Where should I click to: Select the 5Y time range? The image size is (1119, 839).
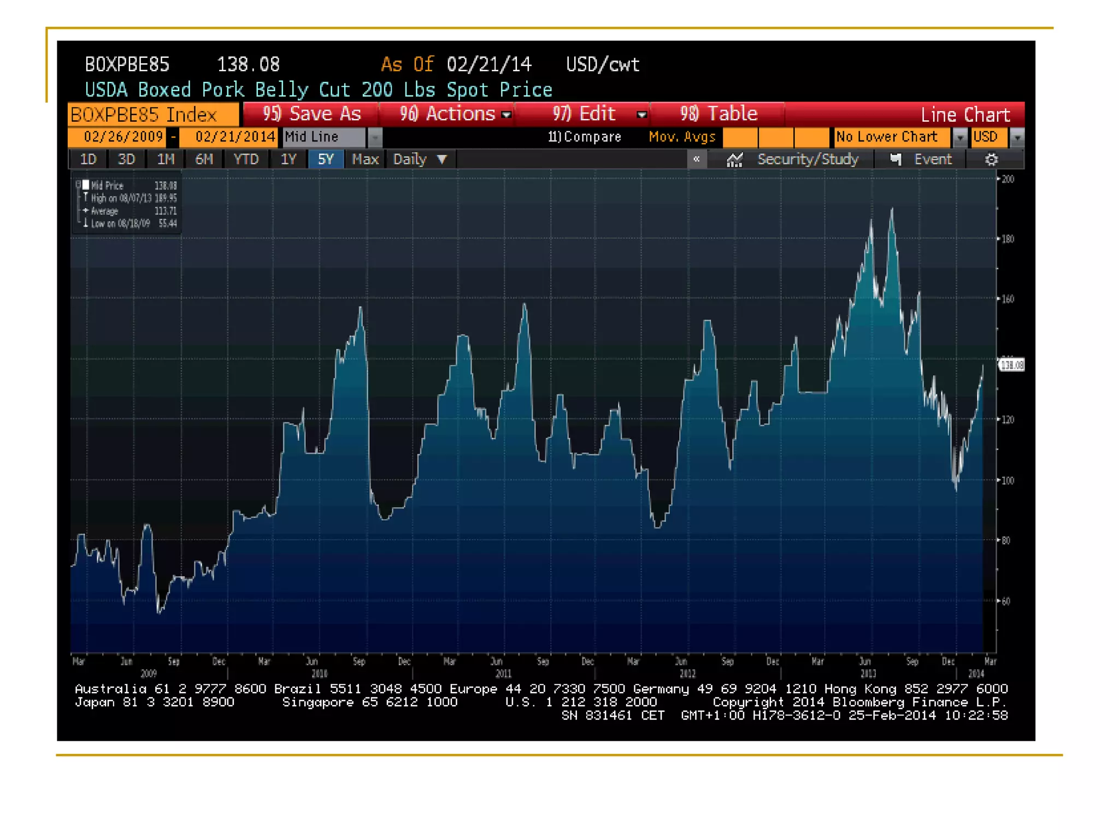tap(326, 159)
